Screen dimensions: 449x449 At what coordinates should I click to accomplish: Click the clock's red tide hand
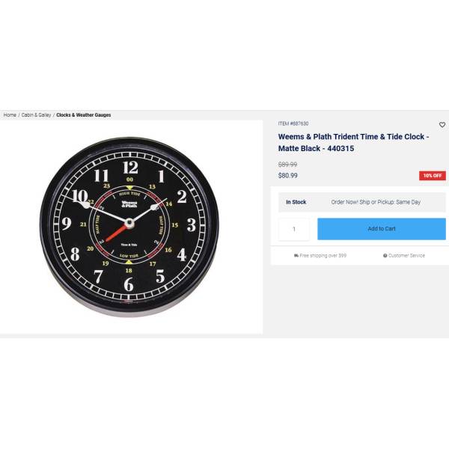(x=117, y=233)
